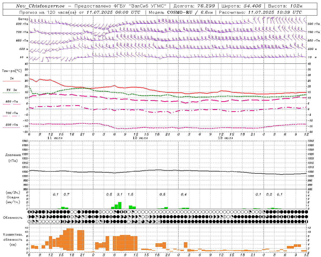
Task: Click the 'Ветер' wind section label
Action: click(23, 19)
